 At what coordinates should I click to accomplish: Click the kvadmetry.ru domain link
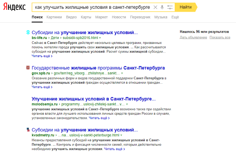click(x=43, y=135)
